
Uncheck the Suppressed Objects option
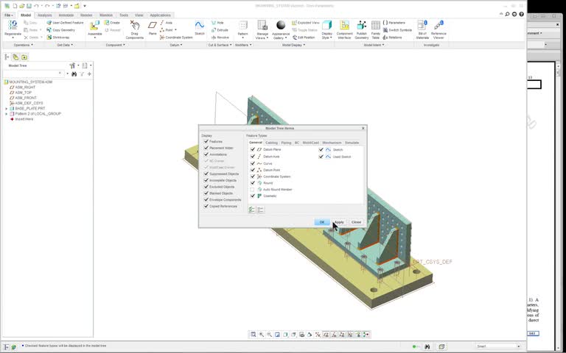[206, 174]
